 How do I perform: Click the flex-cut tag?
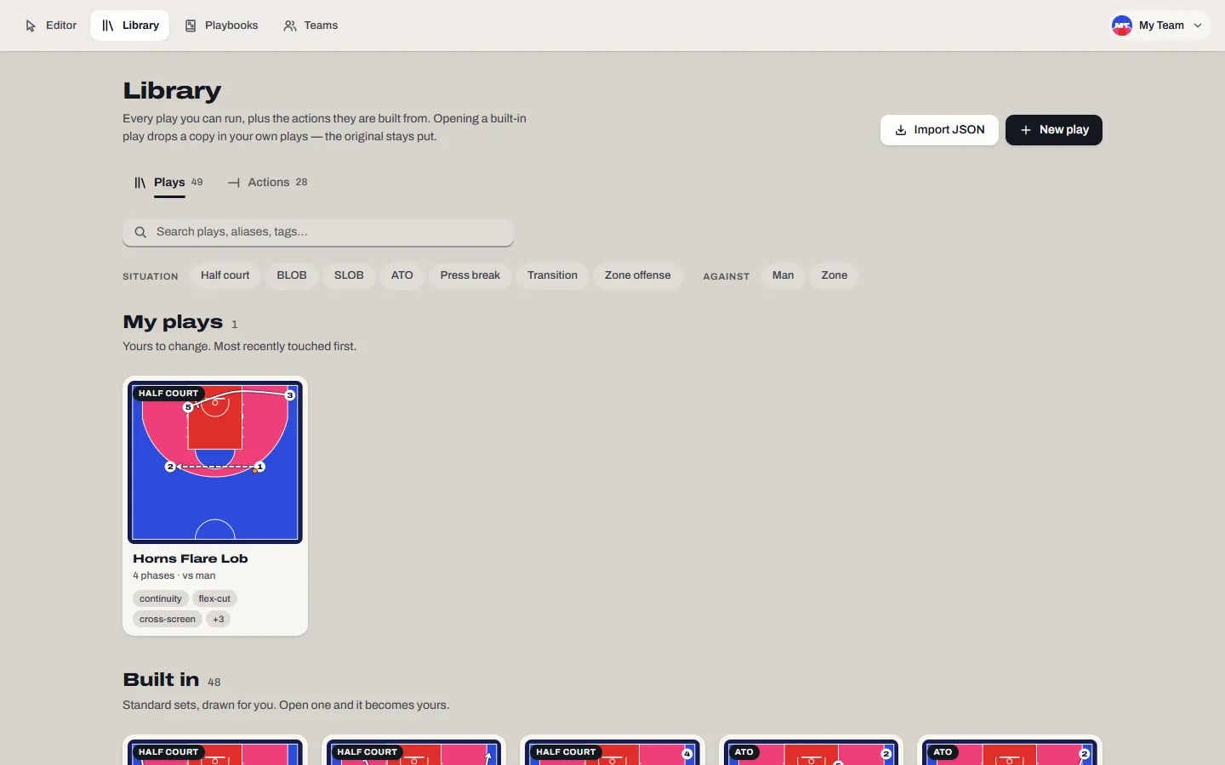click(x=214, y=598)
